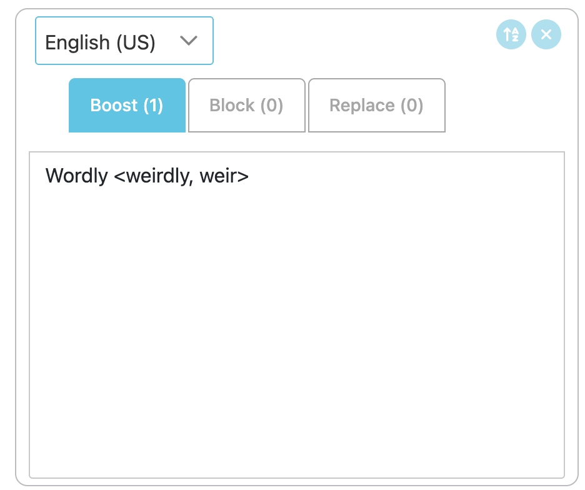Open the Replace (0) tab
This screenshot has height=490, width=585.
tap(376, 105)
